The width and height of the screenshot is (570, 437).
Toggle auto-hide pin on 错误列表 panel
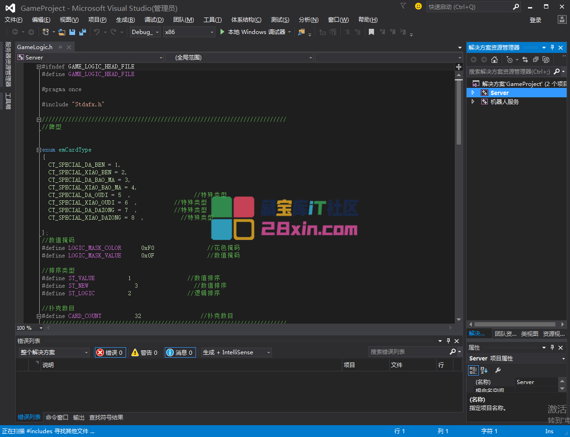(448, 341)
